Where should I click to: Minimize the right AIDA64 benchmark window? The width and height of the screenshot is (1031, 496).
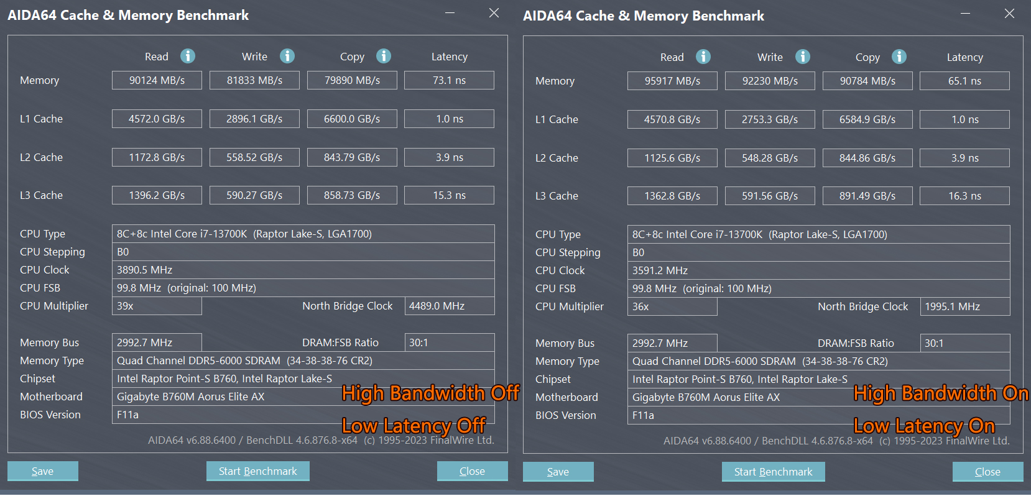[966, 14]
